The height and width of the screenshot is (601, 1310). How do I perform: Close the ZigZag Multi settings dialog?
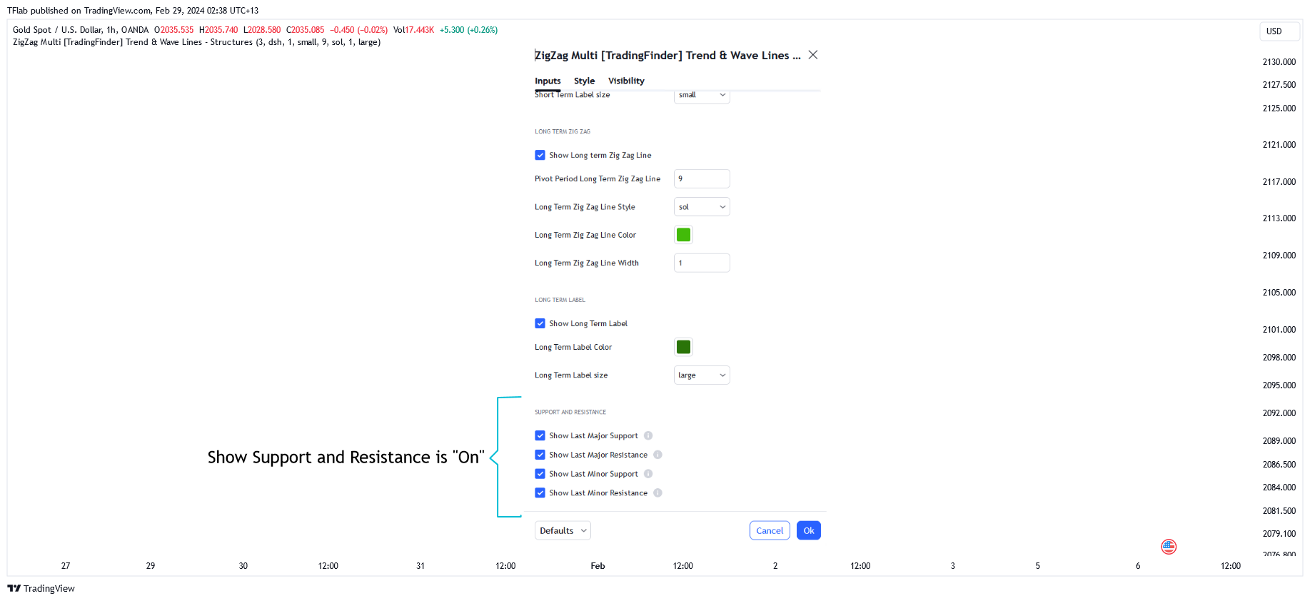(x=812, y=55)
